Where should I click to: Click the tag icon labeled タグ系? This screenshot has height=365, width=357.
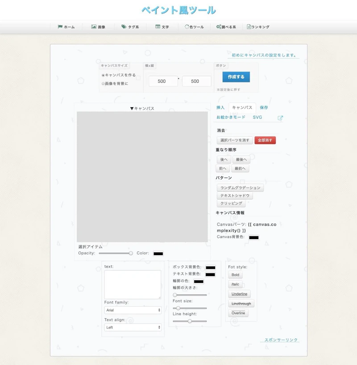click(x=124, y=27)
